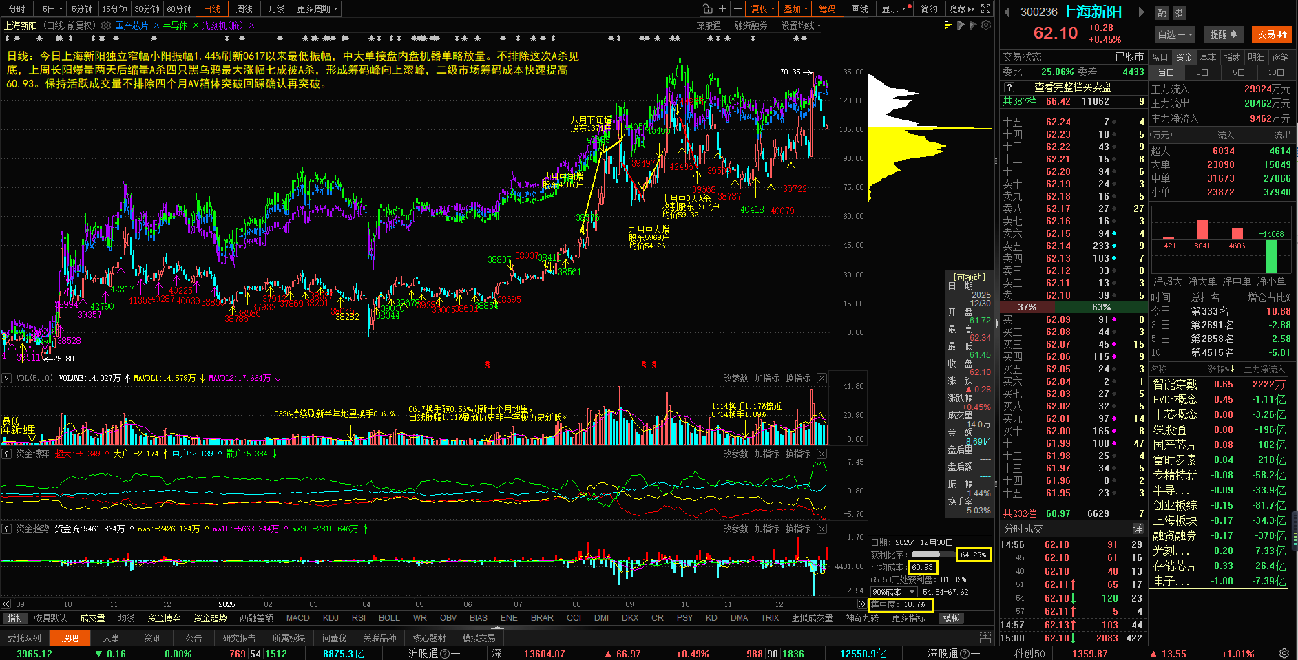This screenshot has width=1298, height=660.
Task: Open help for 查看完整档买卖盘
Action: (x=1009, y=87)
